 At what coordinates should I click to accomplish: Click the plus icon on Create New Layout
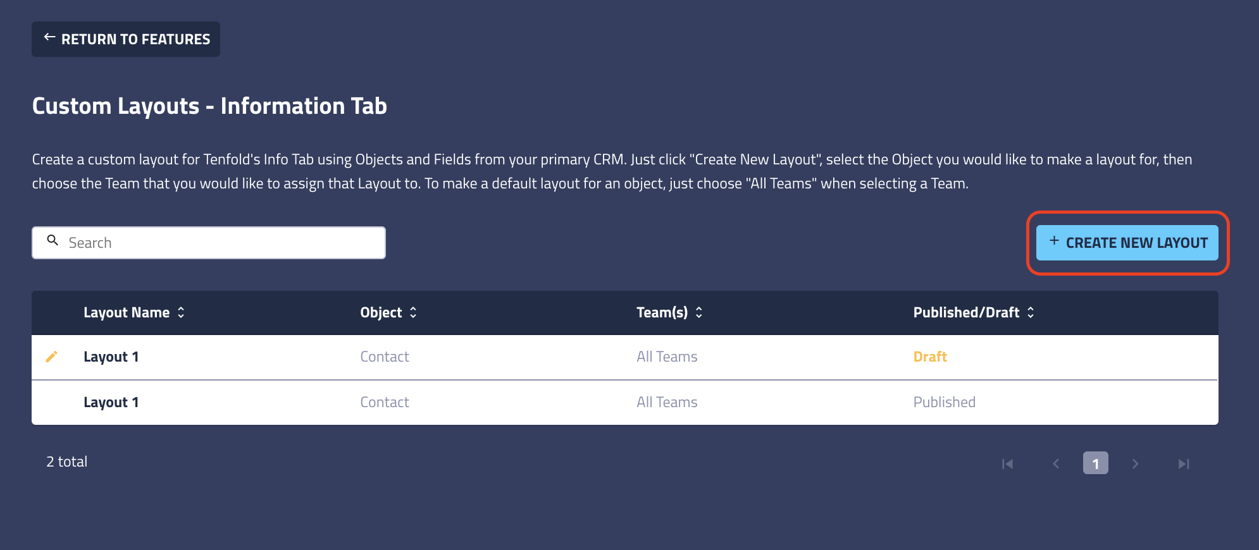[1054, 241]
